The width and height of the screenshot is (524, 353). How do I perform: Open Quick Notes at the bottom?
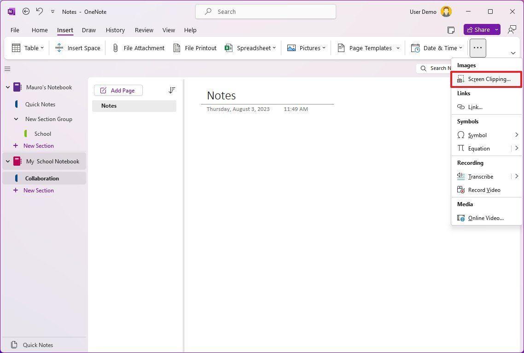[38, 345]
